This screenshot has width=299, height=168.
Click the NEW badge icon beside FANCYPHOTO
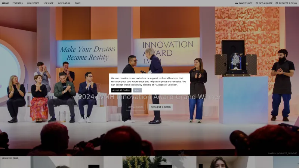[237, 3]
